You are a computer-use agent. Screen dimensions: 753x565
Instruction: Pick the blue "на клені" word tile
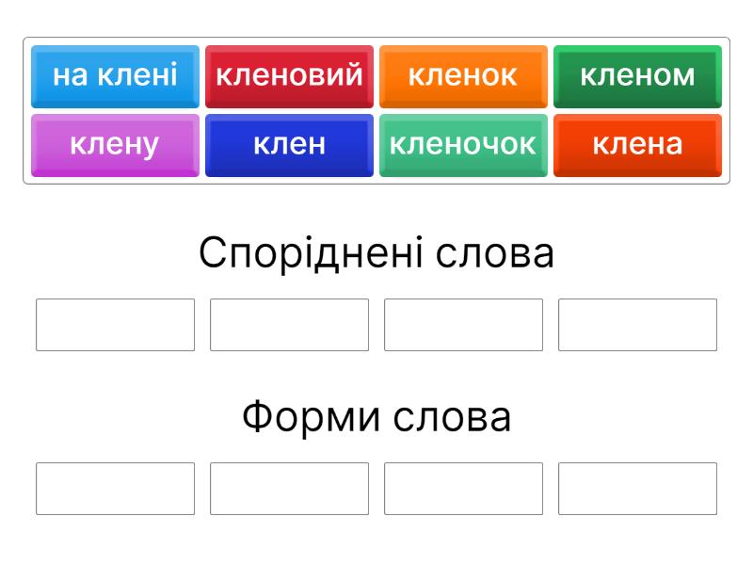coord(115,75)
